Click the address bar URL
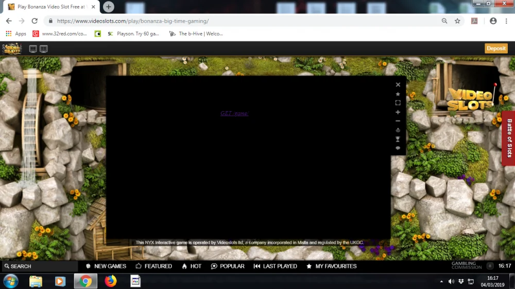Image resolution: width=515 pixels, height=289 pixels. (133, 21)
